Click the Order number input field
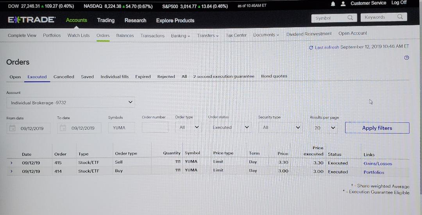This screenshot has height=215, width=422. click(155, 127)
